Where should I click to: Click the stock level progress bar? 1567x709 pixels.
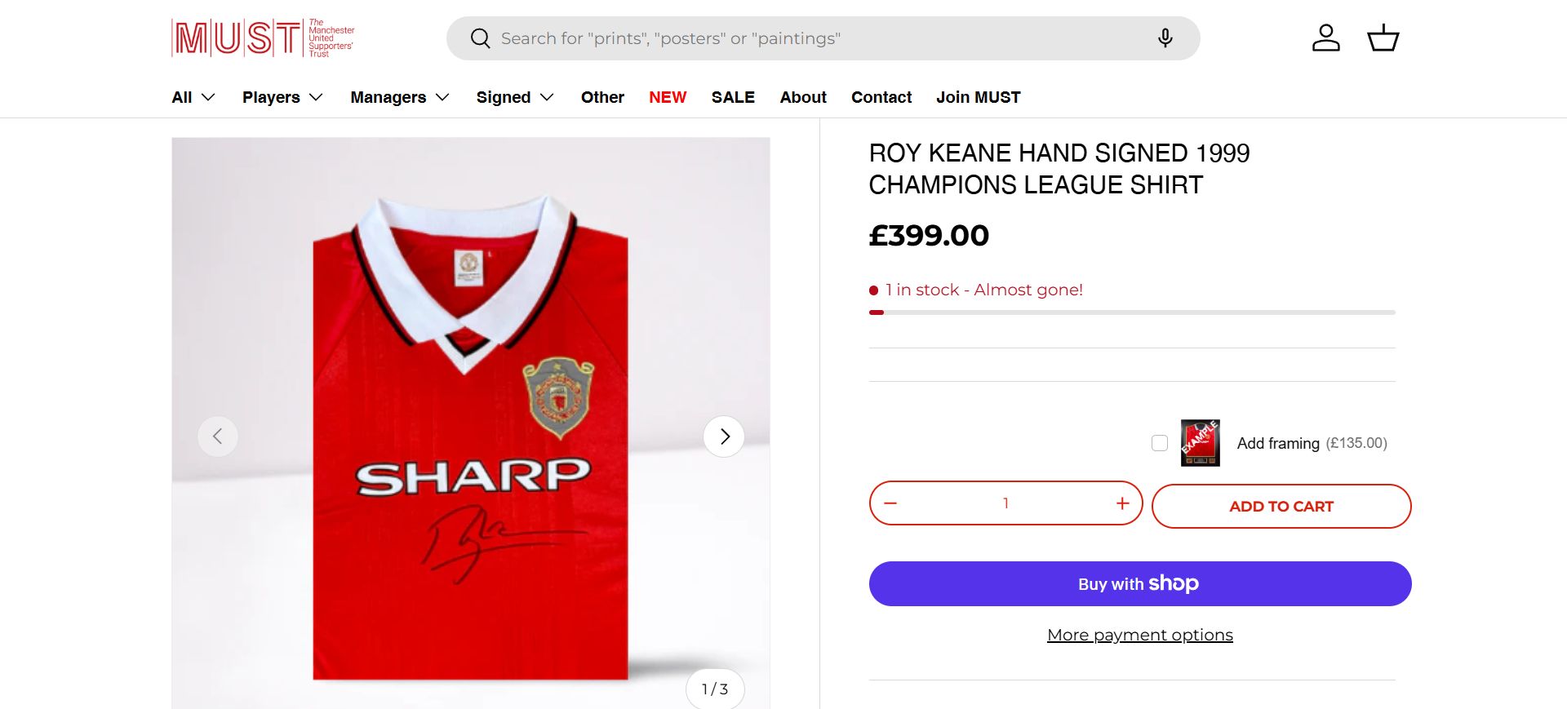pos(1132,312)
